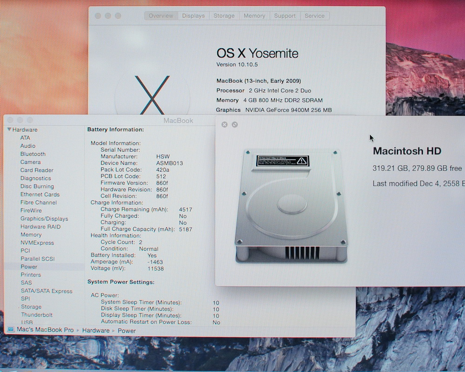The width and height of the screenshot is (465, 372).
Task: Click the Manufacturer HSW value
Action: click(x=163, y=156)
